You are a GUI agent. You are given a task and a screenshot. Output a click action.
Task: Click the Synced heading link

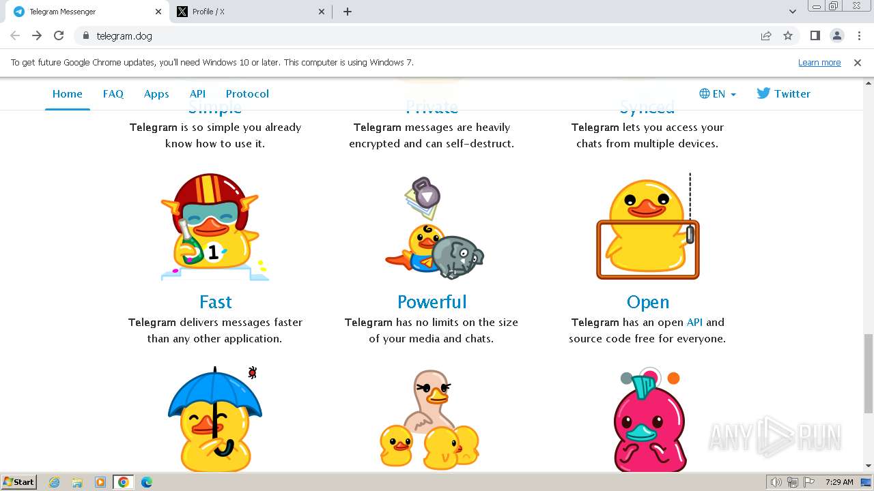(x=648, y=108)
